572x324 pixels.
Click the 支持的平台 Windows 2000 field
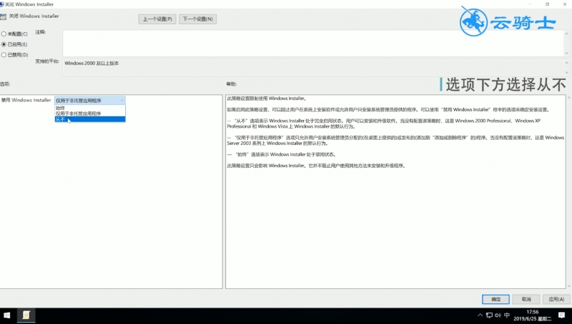313,67
